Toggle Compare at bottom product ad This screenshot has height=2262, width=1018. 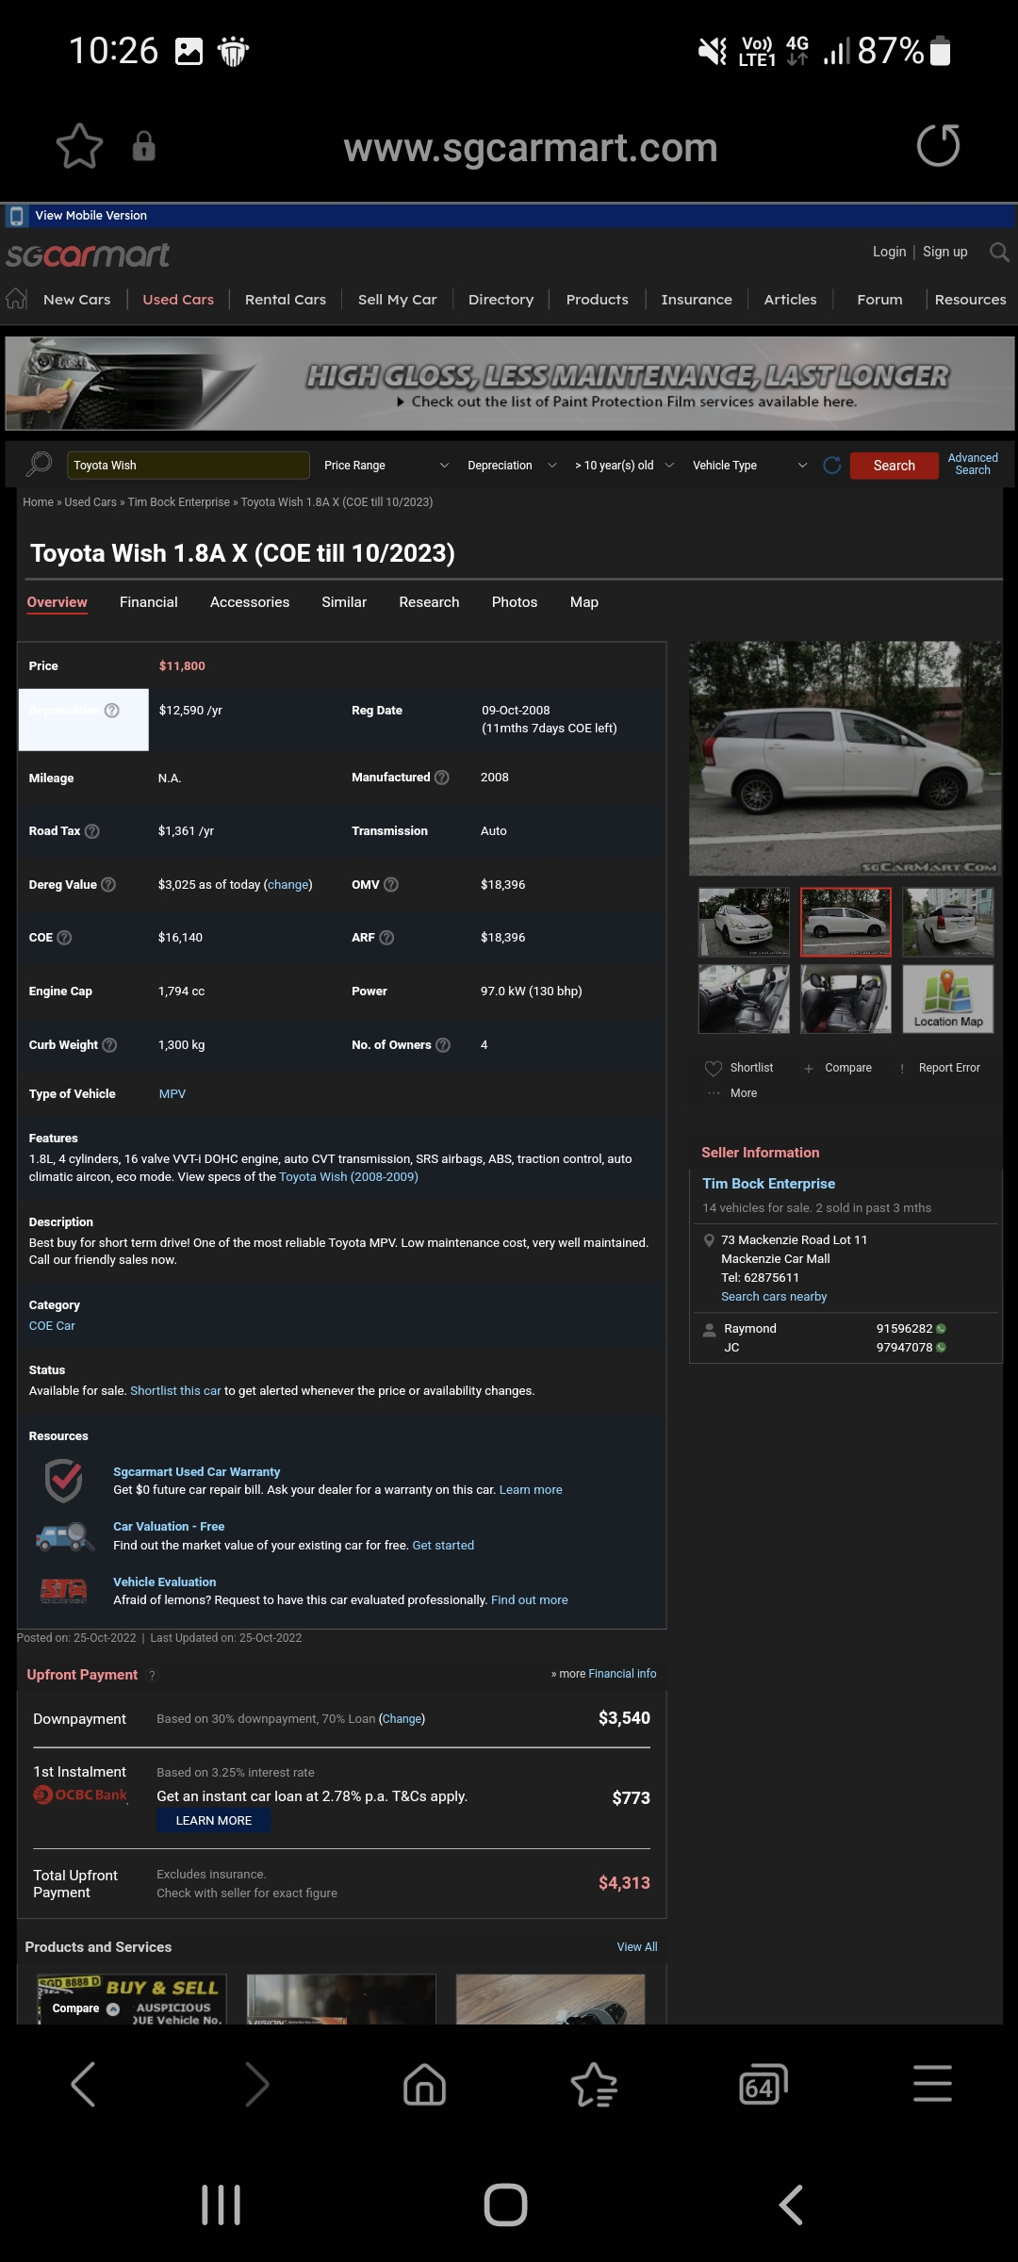pyautogui.click(x=113, y=2008)
